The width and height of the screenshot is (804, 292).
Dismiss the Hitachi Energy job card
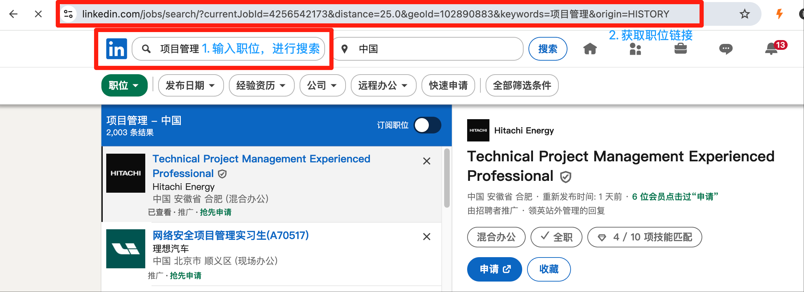point(427,161)
